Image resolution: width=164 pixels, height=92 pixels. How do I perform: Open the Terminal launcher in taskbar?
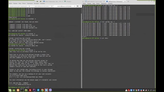(22, 90)
